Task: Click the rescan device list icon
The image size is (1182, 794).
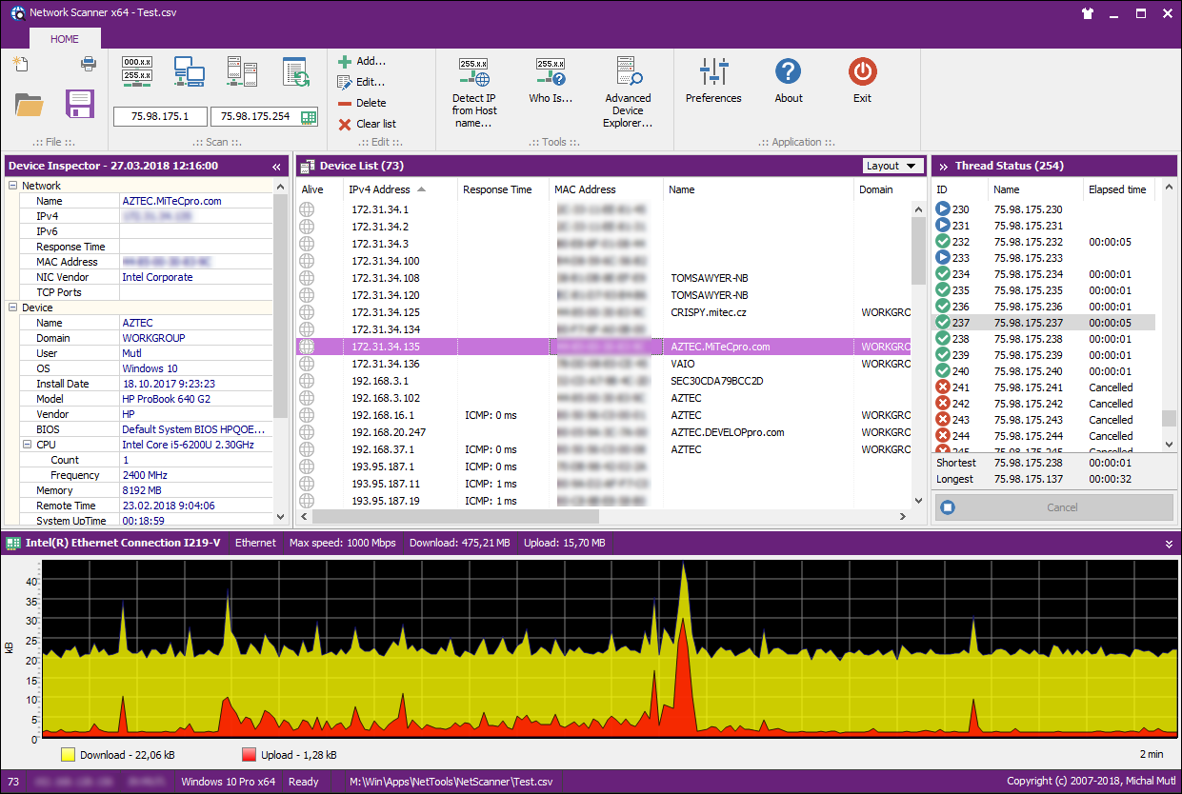Action: [293, 71]
